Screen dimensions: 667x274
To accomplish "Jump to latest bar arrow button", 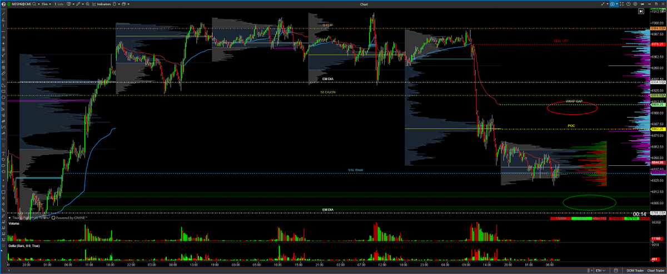I will pyautogui.click(x=641, y=11).
